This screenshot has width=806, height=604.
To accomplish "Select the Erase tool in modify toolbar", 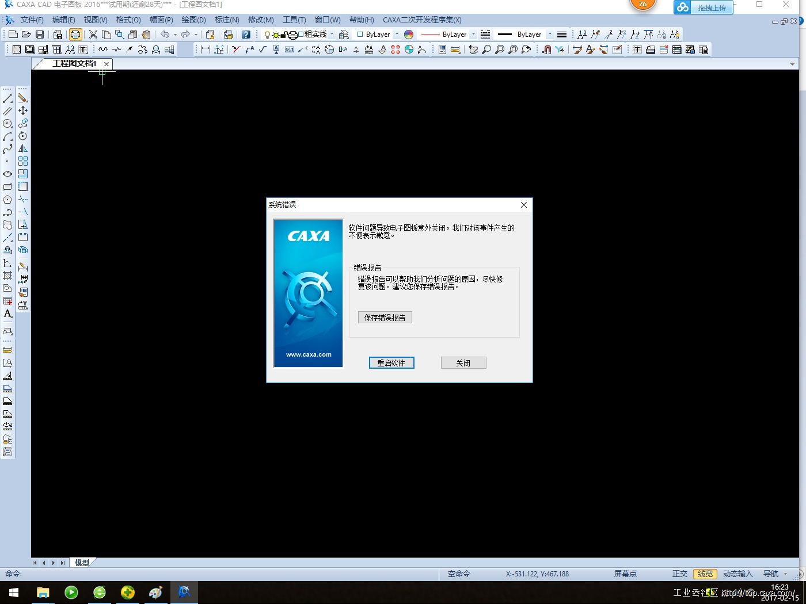I will (23, 98).
